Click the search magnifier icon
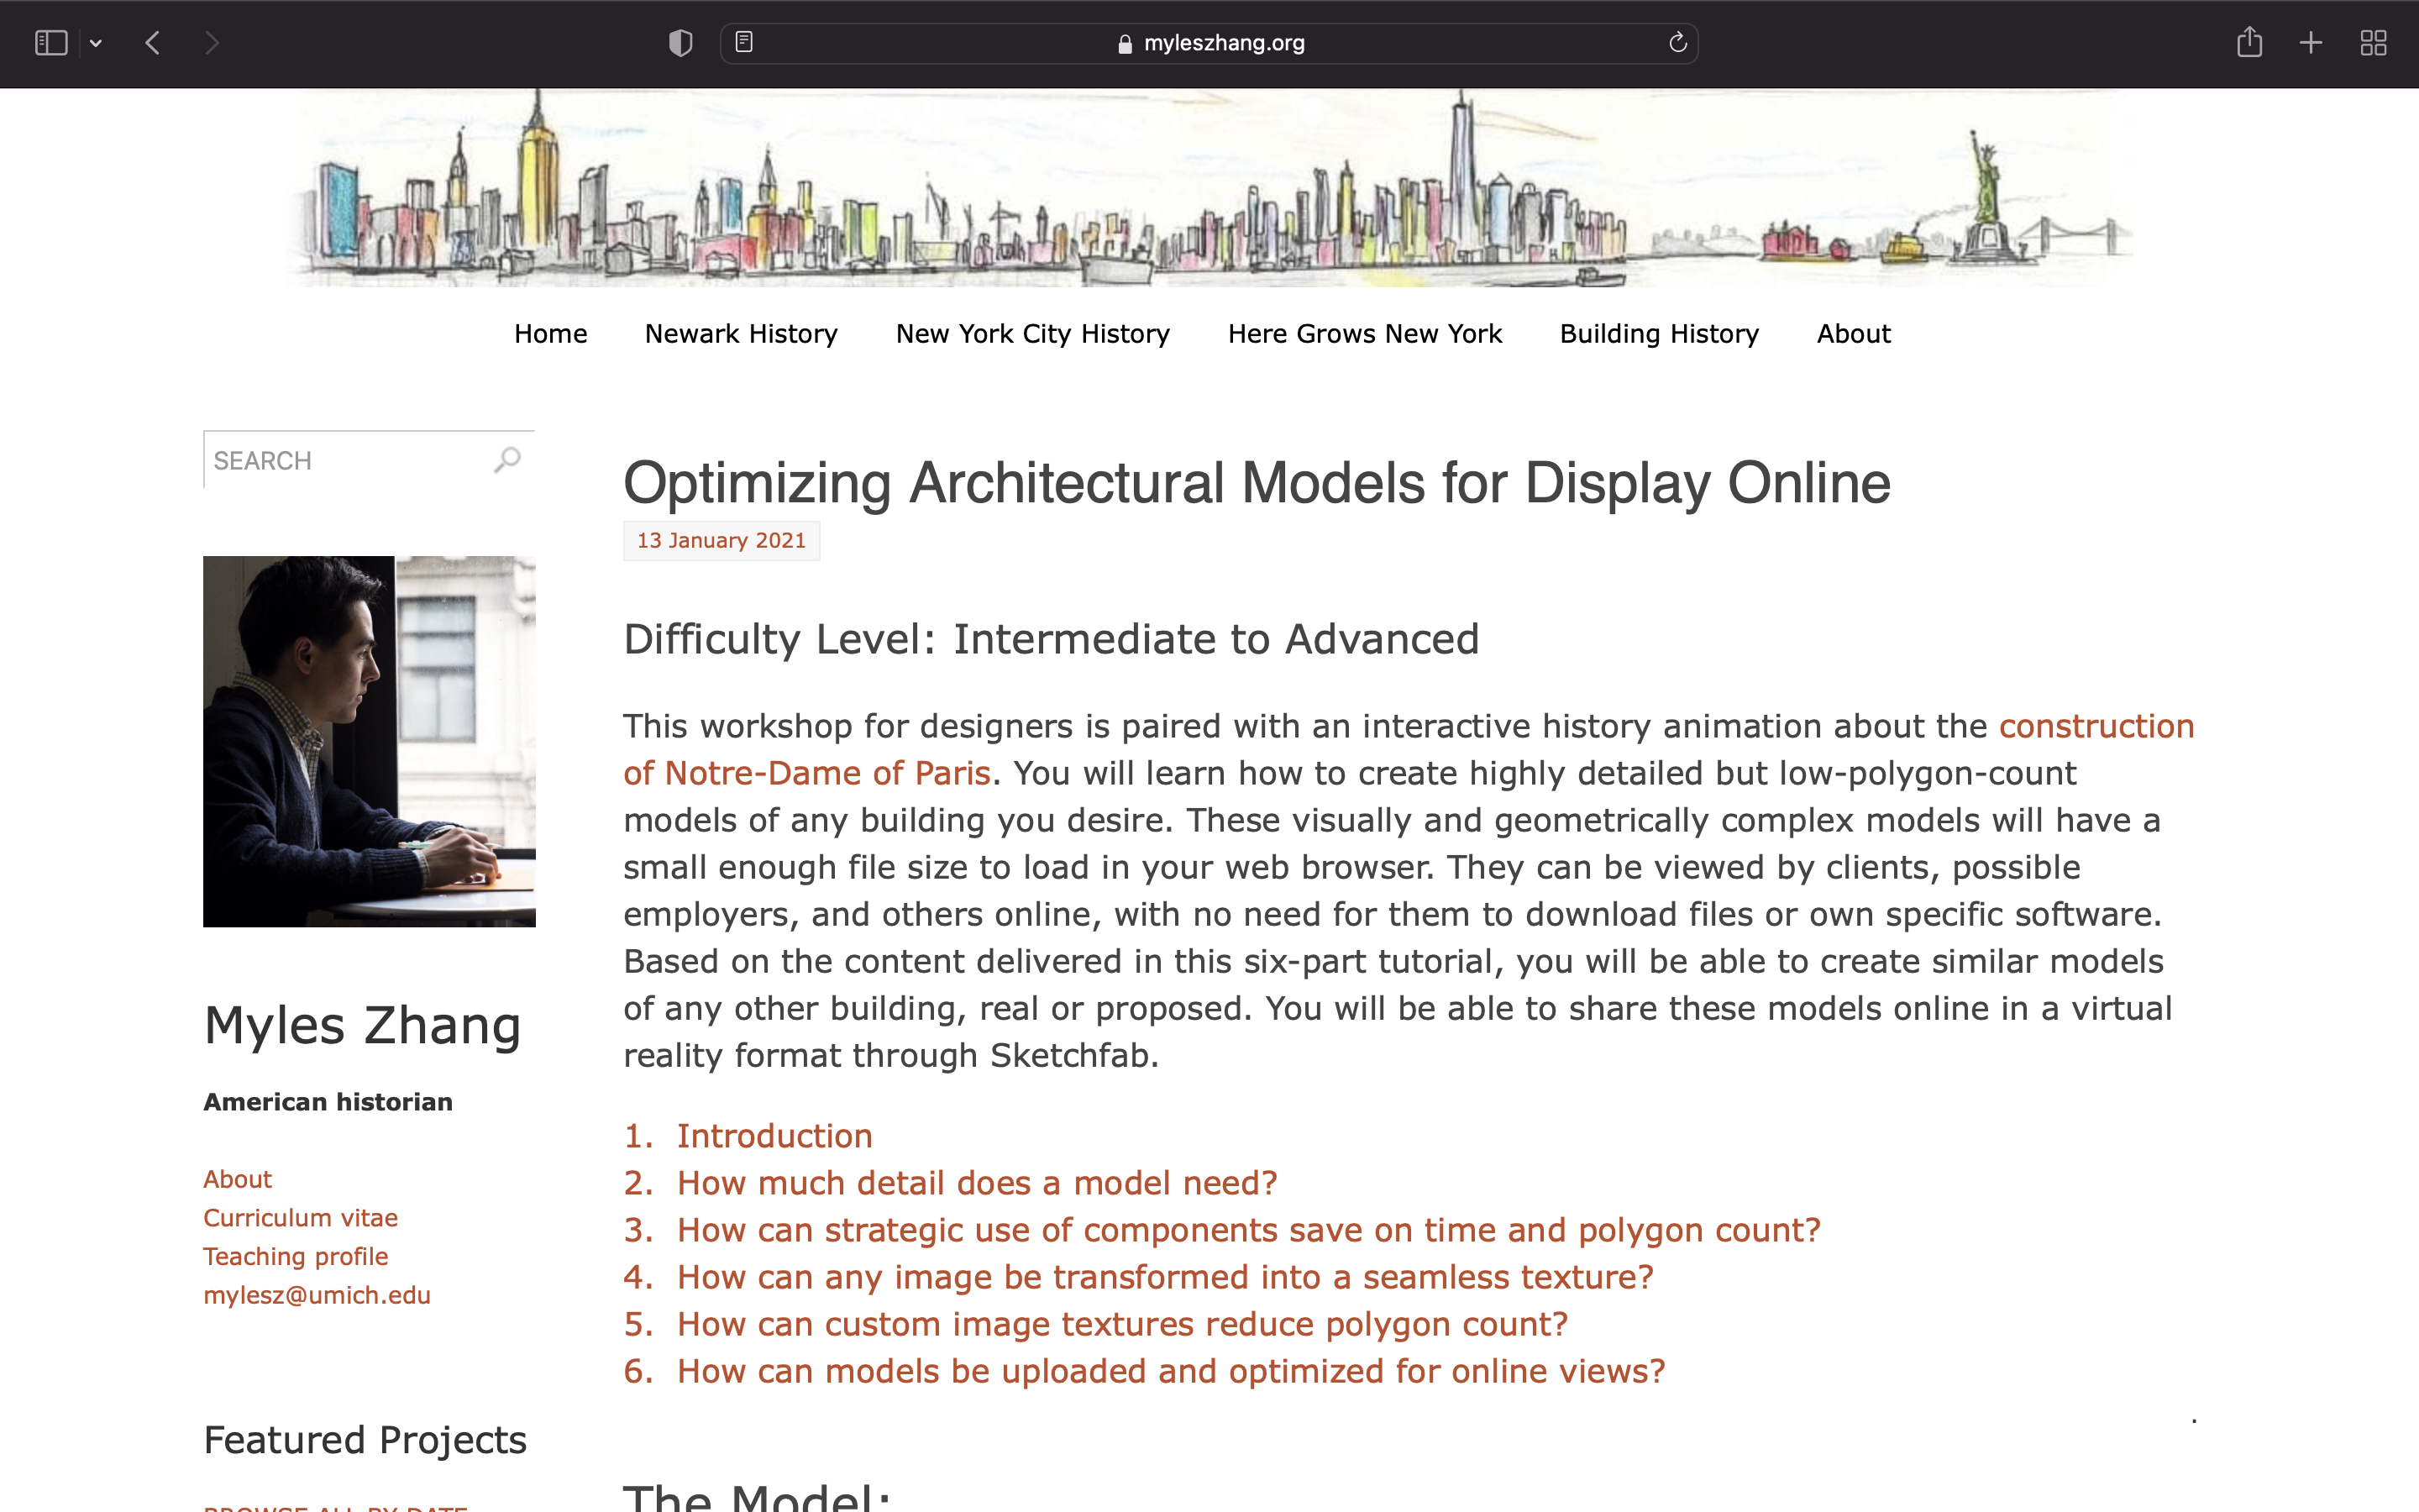Screen dimensions: 2419x1512 tap(508, 459)
